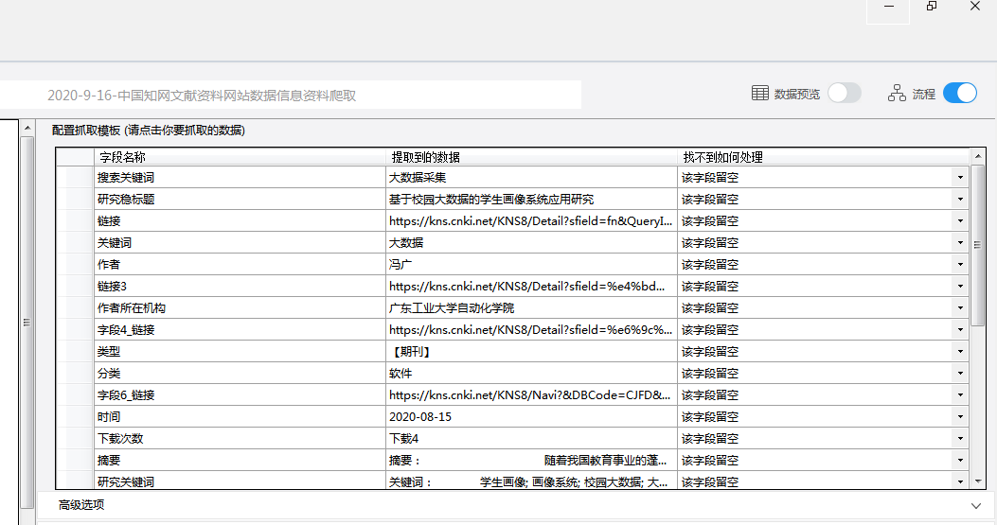Click the 2020-08-15 date cell
The width and height of the screenshot is (997, 525).
tap(531, 416)
